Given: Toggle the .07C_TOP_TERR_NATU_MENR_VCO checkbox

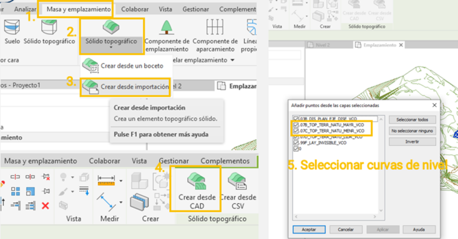Looking at the screenshot, I should point(296,131).
